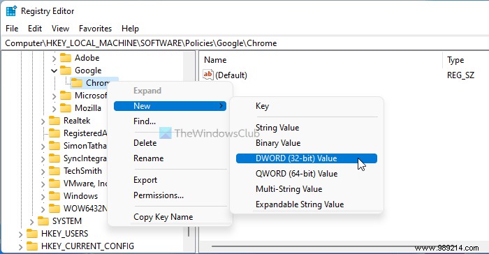Click the Adobe folder icon
This screenshot has width=489, height=254.
click(66, 58)
